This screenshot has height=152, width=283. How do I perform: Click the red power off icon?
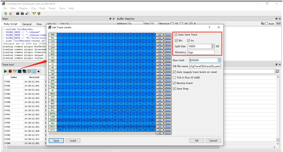[10, 13]
